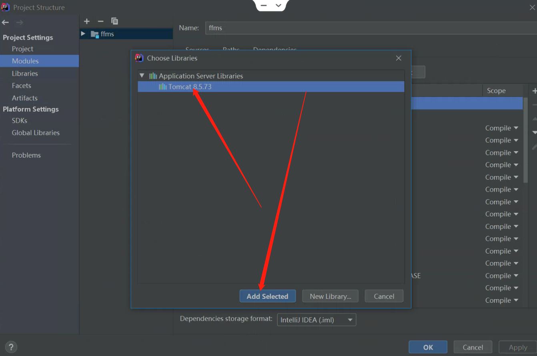Click the Project Structure window logo icon

[6, 7]
